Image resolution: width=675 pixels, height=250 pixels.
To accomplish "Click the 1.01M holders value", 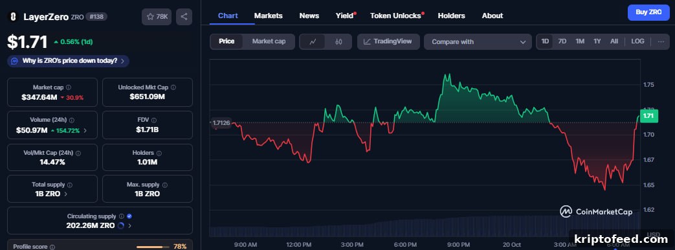I will point(147,162).
